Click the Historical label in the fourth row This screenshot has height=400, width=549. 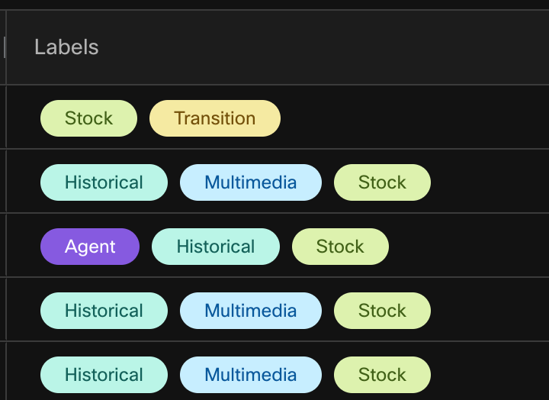(x=104, y=311)
